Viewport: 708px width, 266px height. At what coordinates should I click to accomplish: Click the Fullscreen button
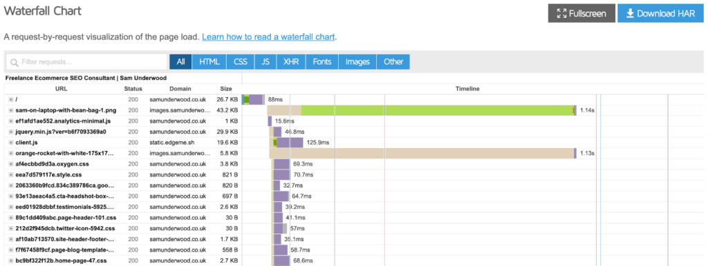pos(581,14)
